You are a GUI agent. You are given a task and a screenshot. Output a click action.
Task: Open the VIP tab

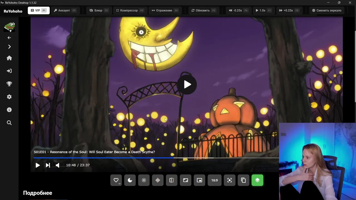[39, 11]
